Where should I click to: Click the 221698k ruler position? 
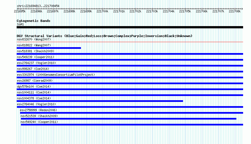coord(69,11)
